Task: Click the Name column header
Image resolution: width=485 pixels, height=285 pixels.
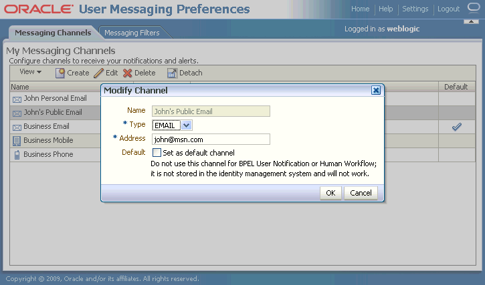Action: (20, 87)
